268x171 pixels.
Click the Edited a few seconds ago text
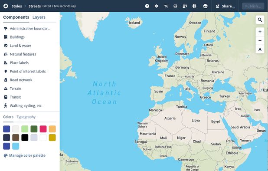[59, 6]
